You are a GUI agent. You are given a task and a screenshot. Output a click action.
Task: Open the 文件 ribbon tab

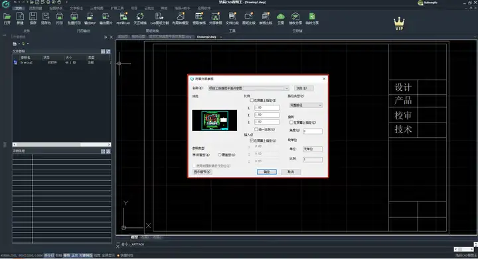pyautogui.click(x=19, y=8)
